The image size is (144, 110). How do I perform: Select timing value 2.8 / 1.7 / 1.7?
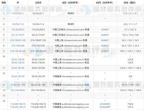pyautogui.click(x=130, y=24)
